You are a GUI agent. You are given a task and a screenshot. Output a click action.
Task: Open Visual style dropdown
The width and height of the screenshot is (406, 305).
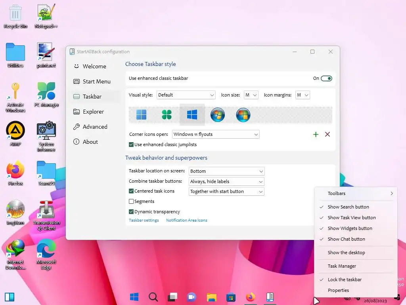click(x=186, y=95)
